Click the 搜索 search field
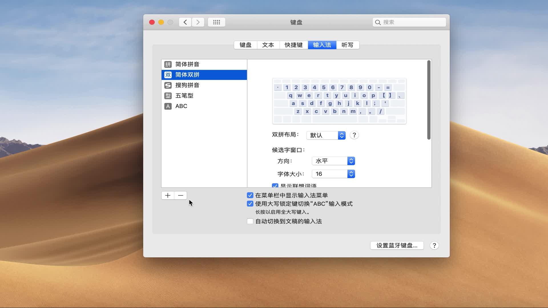This screenshot has height=308, width=548. click(409, 22)
